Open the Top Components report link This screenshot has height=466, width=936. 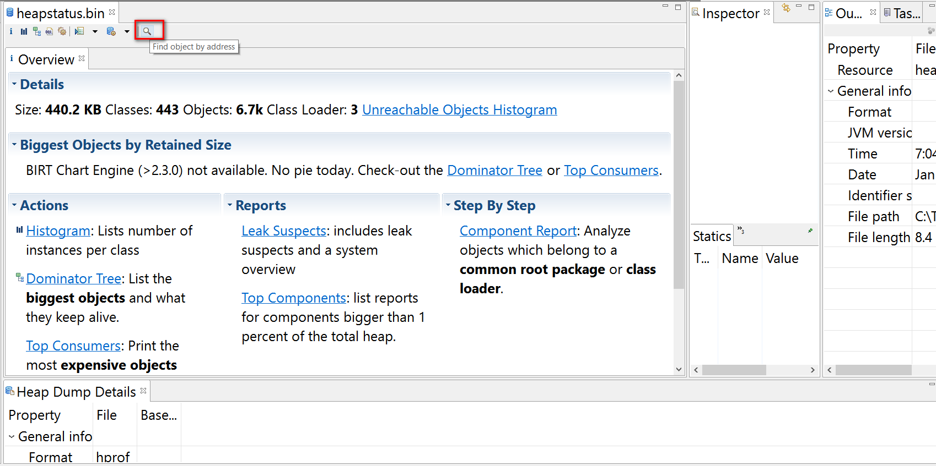[293, 298]
